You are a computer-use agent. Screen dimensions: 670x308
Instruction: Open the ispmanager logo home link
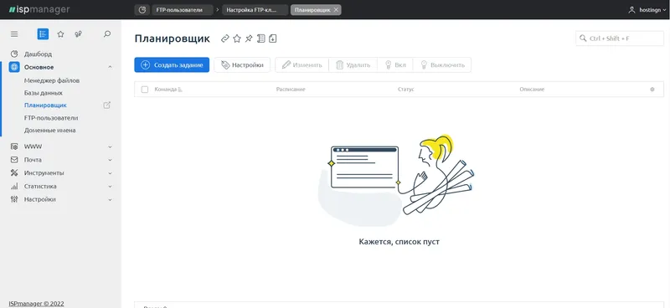(39, 9)
